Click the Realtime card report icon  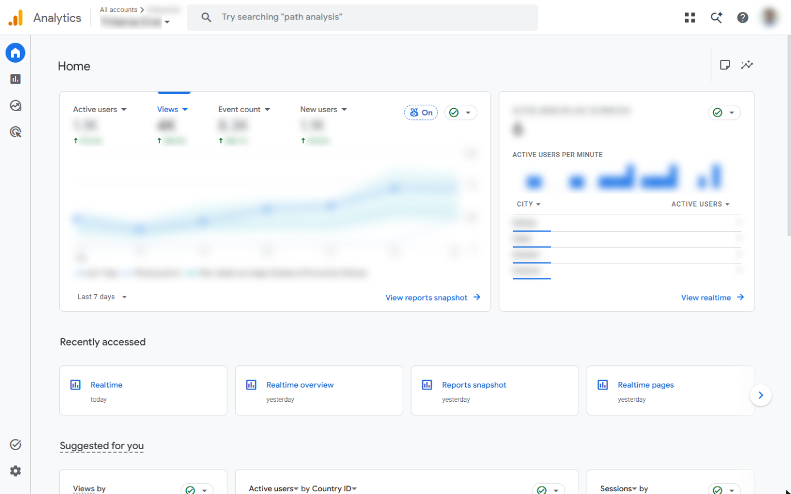(75, 385)
